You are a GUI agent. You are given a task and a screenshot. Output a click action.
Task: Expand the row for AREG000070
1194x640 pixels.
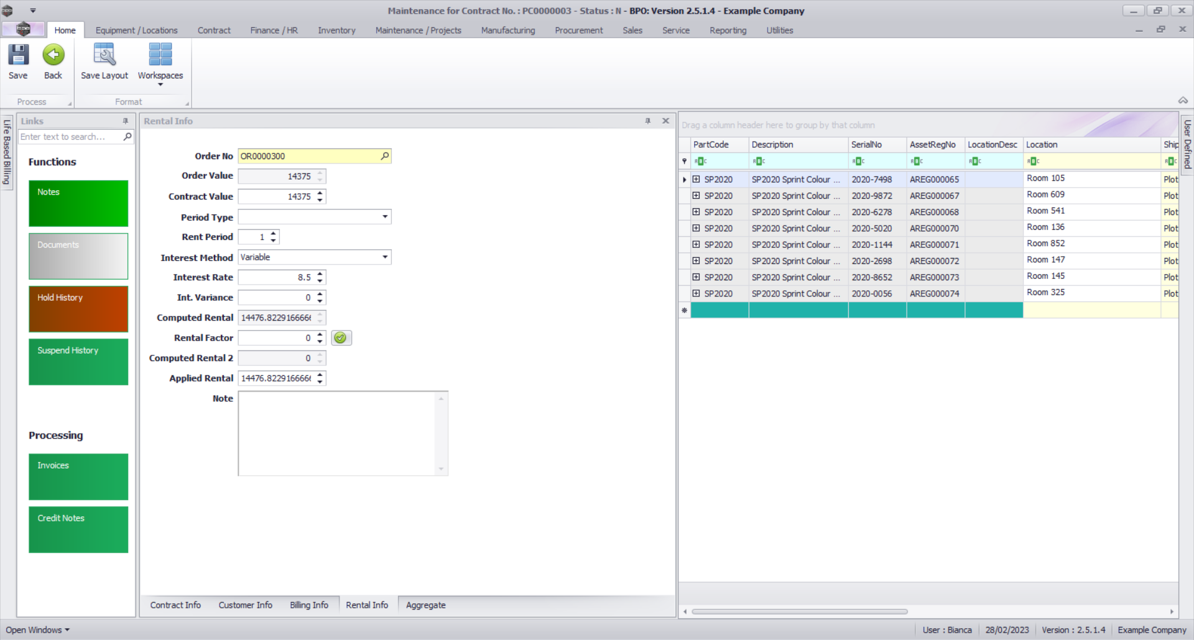coord(696,229)
